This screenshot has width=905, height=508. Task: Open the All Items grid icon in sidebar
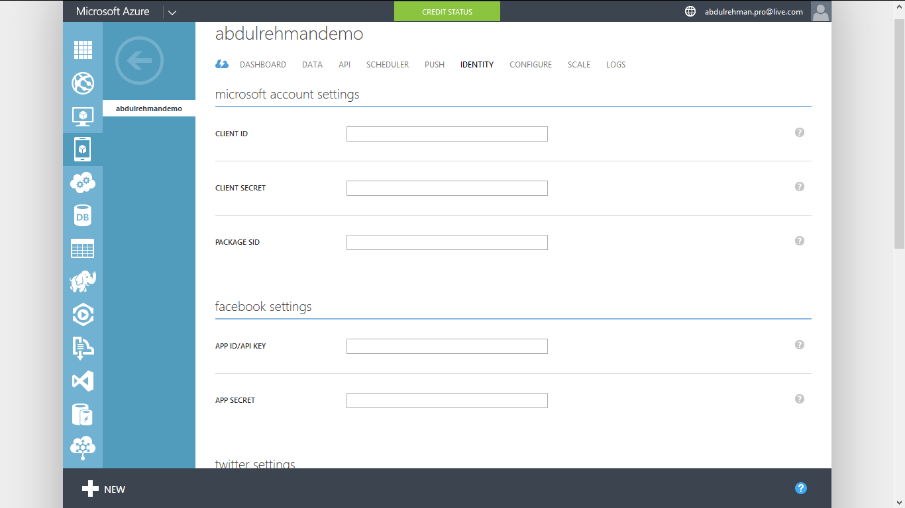[83, 50]
